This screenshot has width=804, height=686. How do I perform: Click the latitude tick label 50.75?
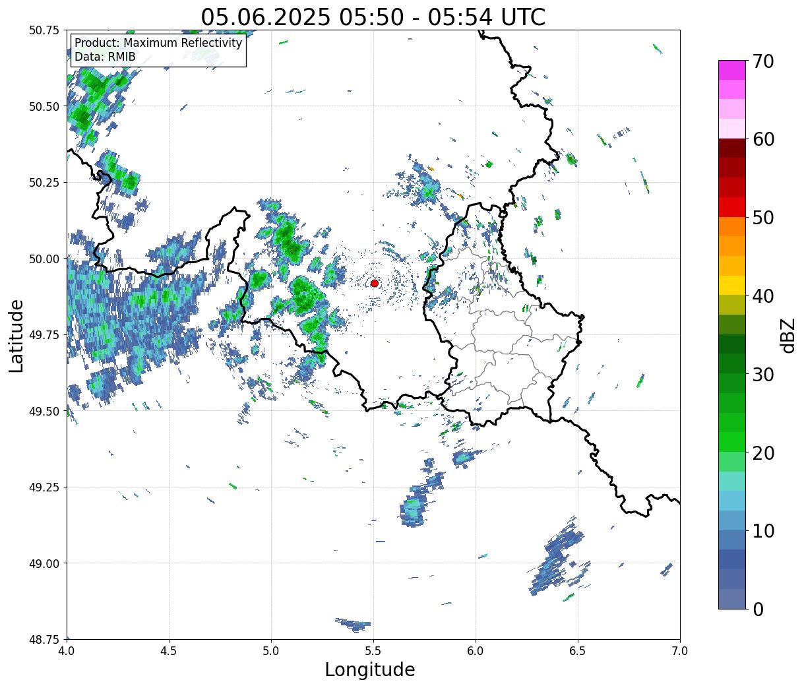point(44,30)
